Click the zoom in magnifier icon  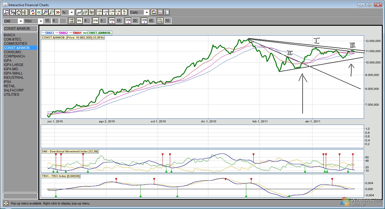pos(45,12)
